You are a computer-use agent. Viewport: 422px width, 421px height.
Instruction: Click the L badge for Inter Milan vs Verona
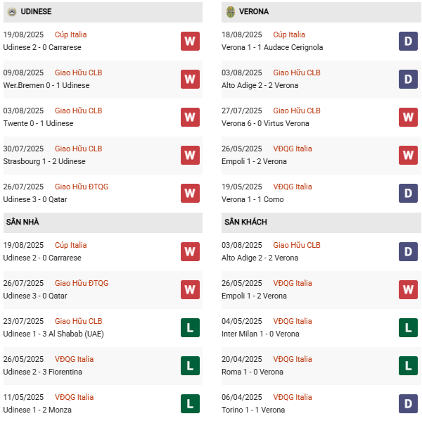(x=409, y=327)
